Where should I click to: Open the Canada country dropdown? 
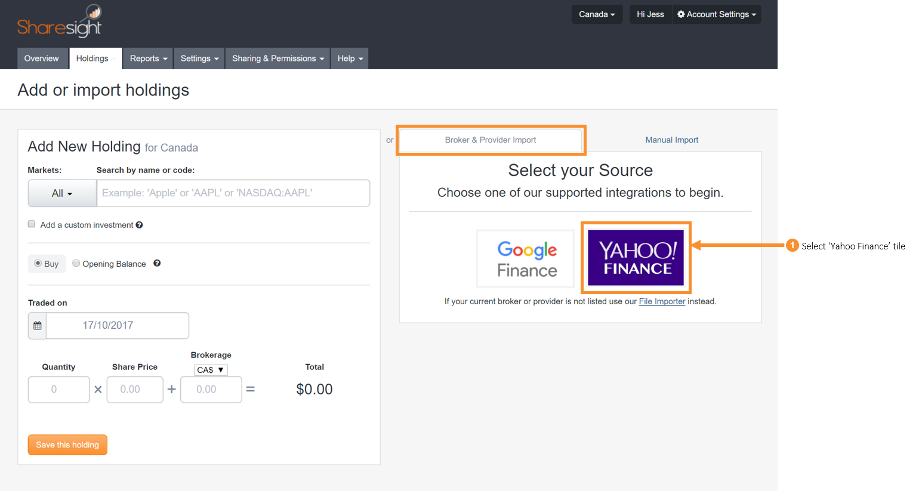click(596, 14)
